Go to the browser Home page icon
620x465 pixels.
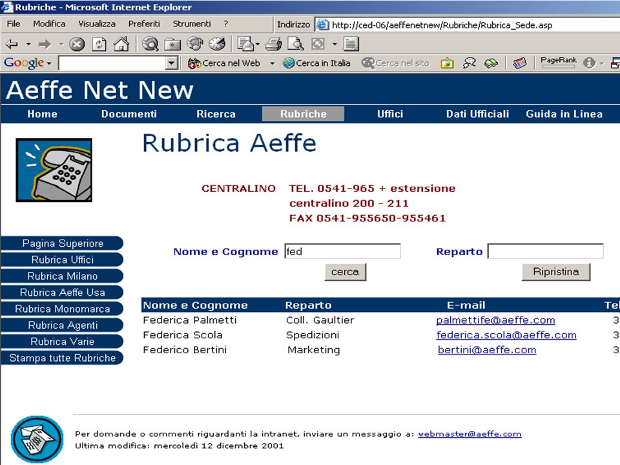tap(121, 44)
